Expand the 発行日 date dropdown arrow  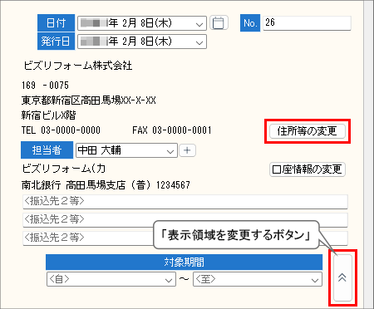pyautogui.click(x=199, y=42)
